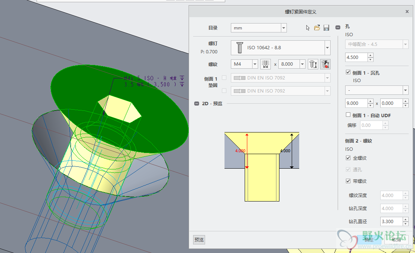The height and width of the screenshot is (253, 415).
Task: Uncheck the 带螺纹 checkbox
Action: coord(348,181)
